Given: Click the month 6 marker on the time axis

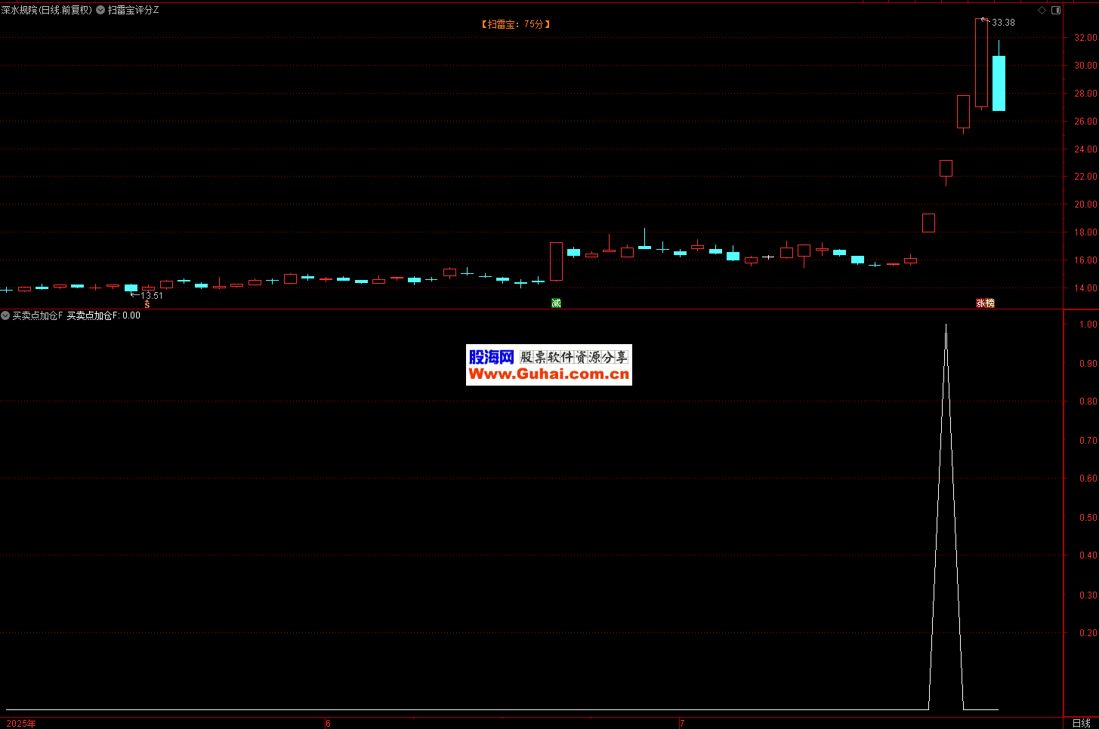Looking at the screenshot, I should (328, 724).
